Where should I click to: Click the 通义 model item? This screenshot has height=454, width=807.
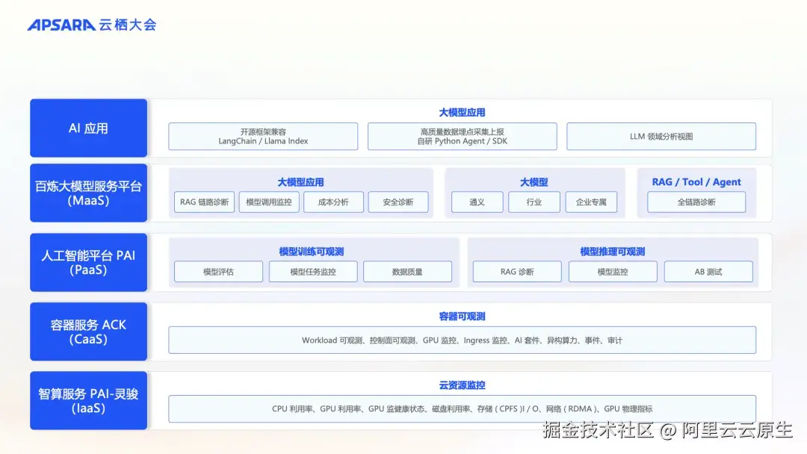click(477, 202)
